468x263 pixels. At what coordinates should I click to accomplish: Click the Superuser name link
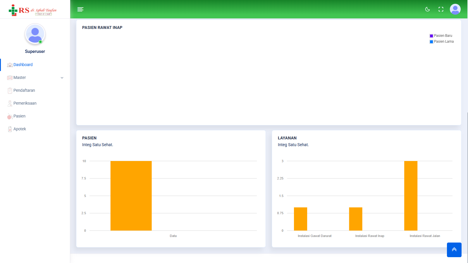(x=35, y=51)
